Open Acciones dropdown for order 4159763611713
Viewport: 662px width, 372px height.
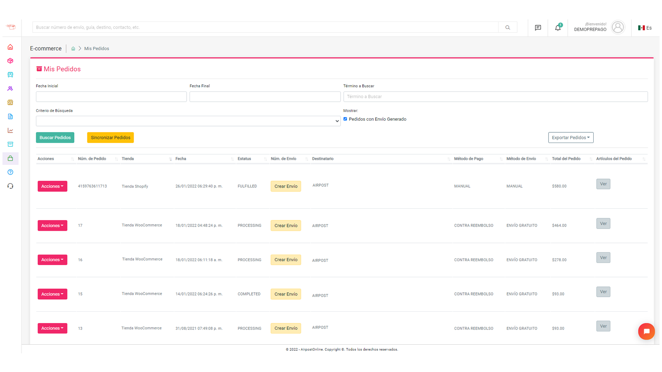tap(52, 186)
